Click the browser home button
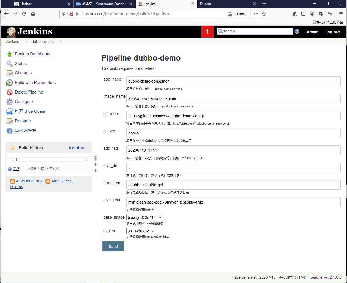Screen dimensions: 347x283 click(33, 14)
